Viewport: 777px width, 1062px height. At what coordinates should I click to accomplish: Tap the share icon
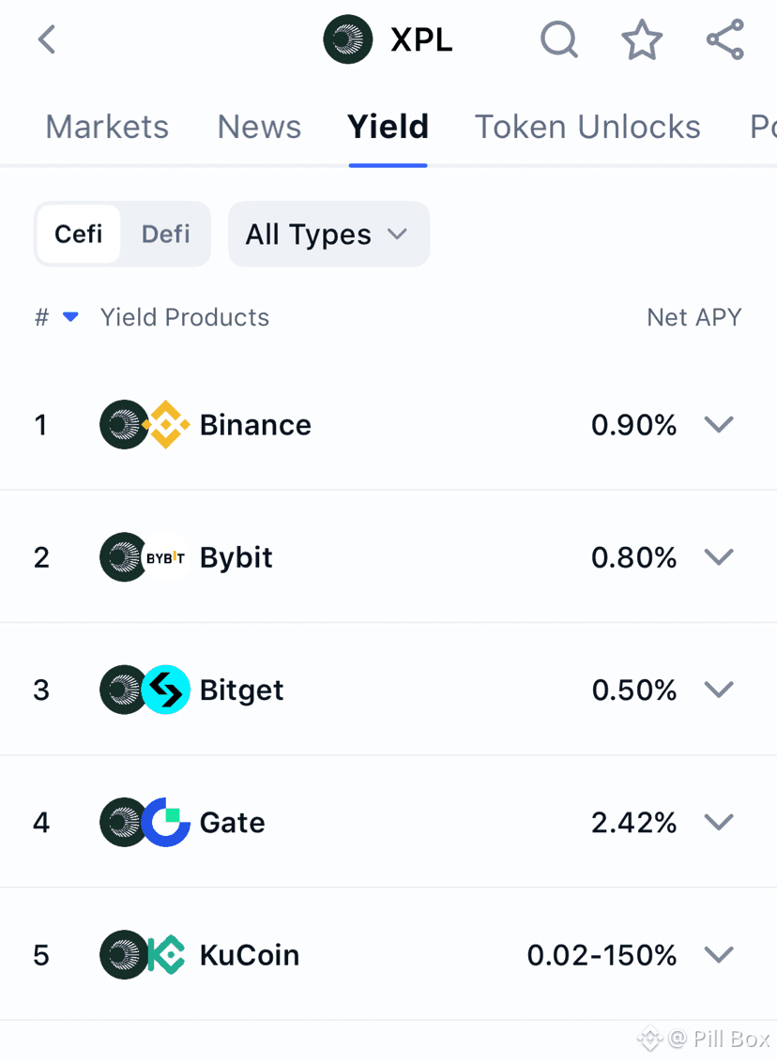[x=724, y=40]
